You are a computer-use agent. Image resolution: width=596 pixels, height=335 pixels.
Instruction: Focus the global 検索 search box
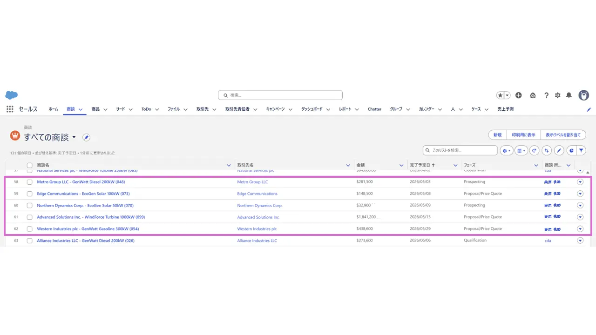(280, 95)
